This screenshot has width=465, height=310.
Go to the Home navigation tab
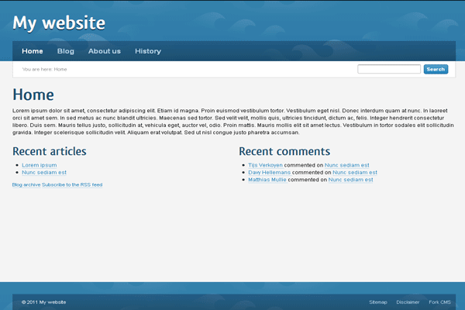tap(33, 51)
